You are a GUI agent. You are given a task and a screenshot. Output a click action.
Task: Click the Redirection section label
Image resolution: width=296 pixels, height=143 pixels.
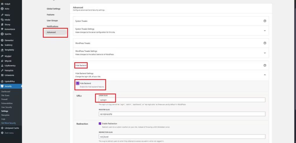coord(82,124)
